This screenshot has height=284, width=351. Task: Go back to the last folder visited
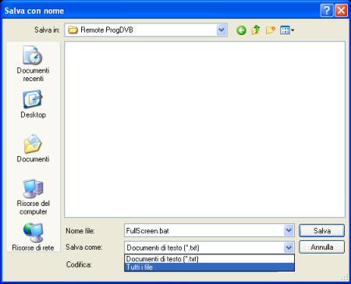coord(241,30)
